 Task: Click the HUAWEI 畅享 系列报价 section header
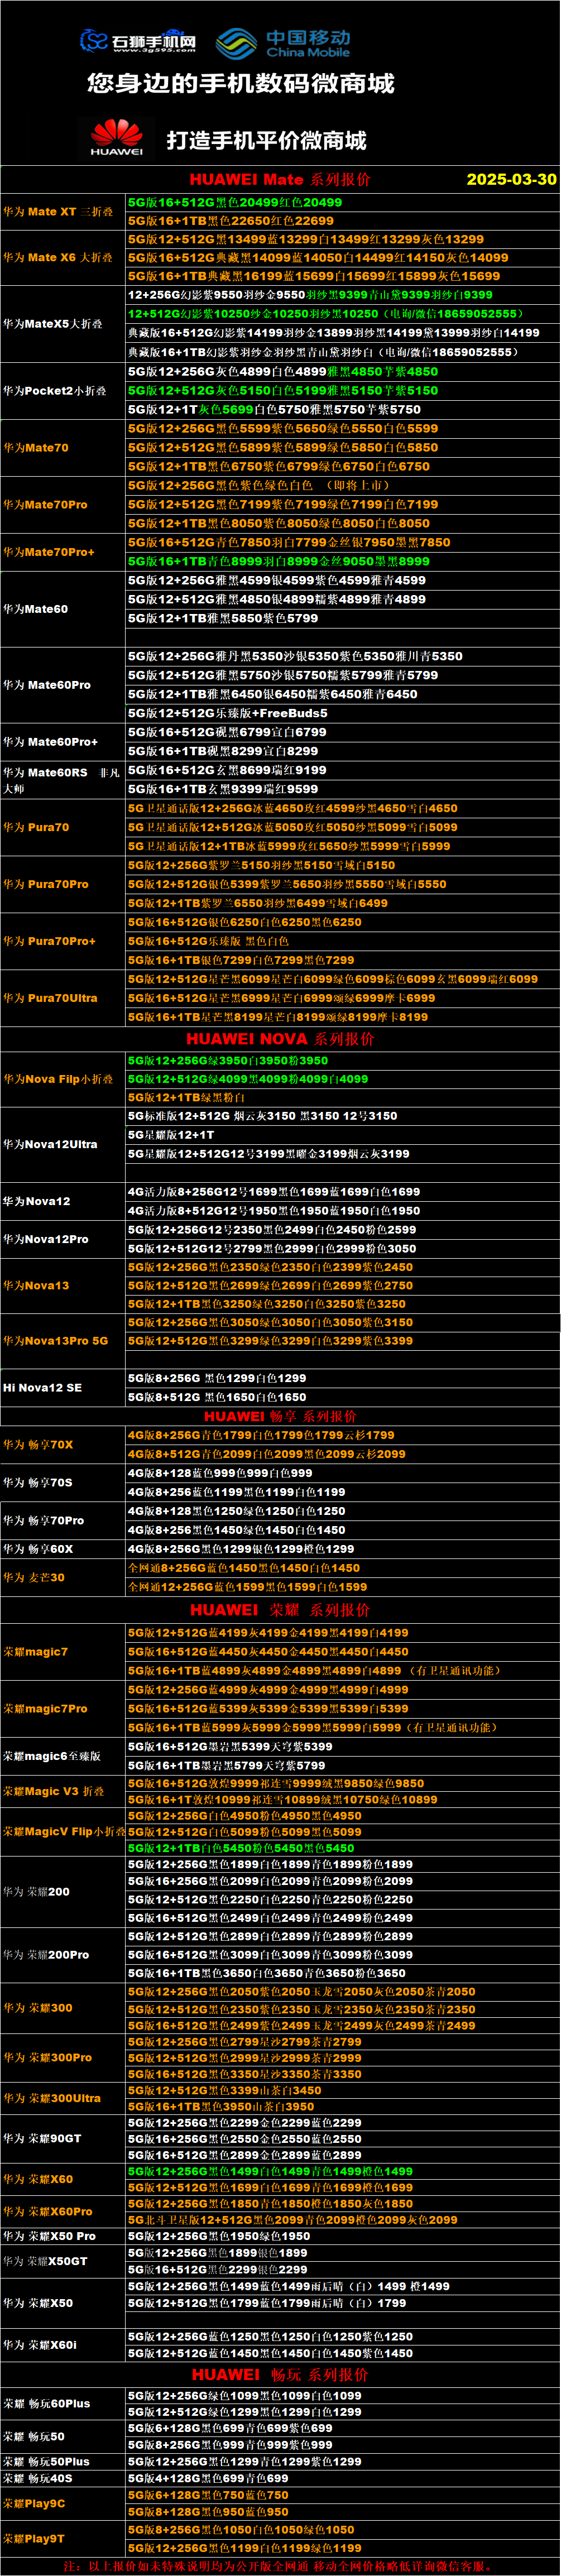pyautogui.click(x=280, y=1417)
